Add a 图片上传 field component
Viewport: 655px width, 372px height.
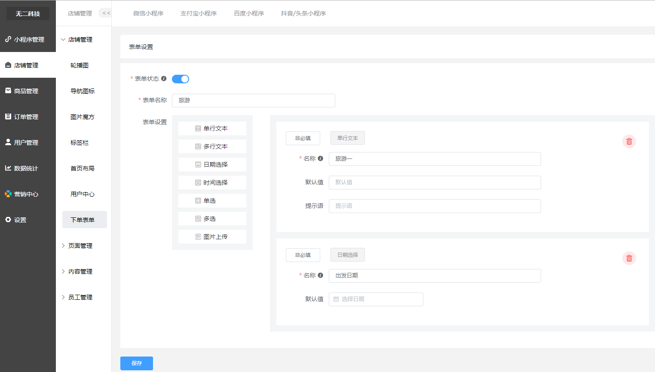pyautogui.click(x=212, y=237)
